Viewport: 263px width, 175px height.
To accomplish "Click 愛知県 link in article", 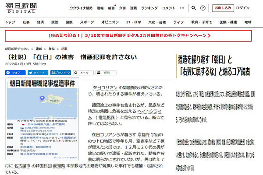I will [x=59, y=166].
